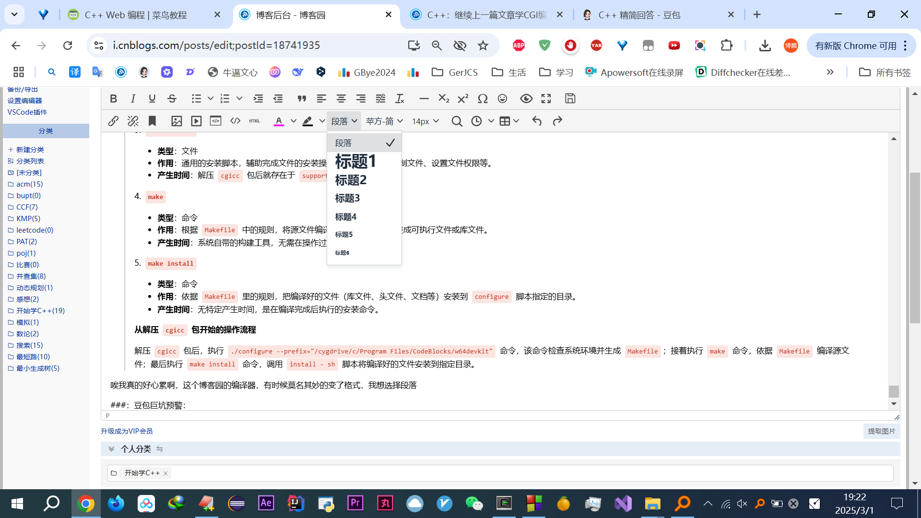The image size is (921, 518).
Task: Choose 标题6 from the format menu
Action: [x=364, y=253]
